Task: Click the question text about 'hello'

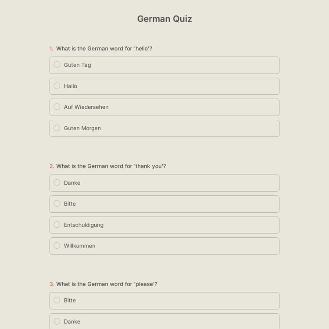Action: coord(104,49)
